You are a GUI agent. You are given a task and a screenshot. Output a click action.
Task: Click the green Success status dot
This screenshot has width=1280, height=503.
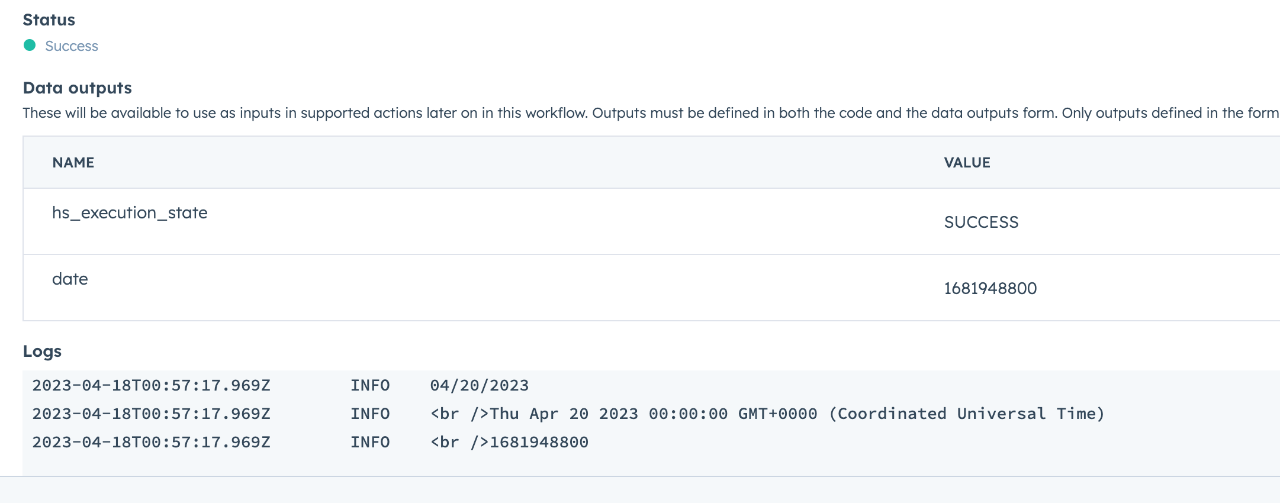[28, 46]
